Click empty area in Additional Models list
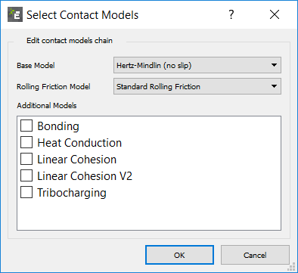This screenshot has width=298, height=273. pyautogui.click(x=149, y=214)
